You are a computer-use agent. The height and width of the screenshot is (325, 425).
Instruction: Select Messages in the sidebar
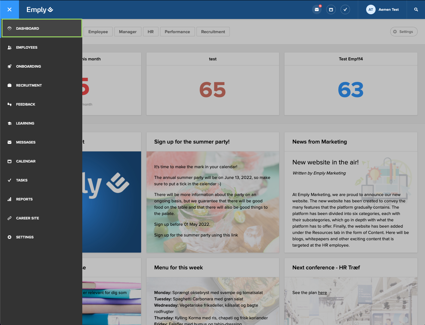tap(26, 142)
